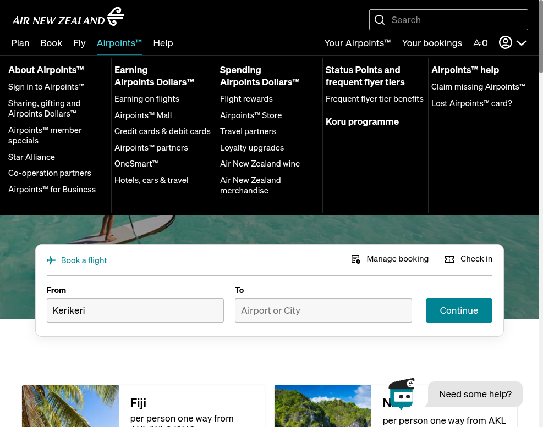Select Flight rewards link
This screenshot has width=543, height=427.
(x=246, y=99)
